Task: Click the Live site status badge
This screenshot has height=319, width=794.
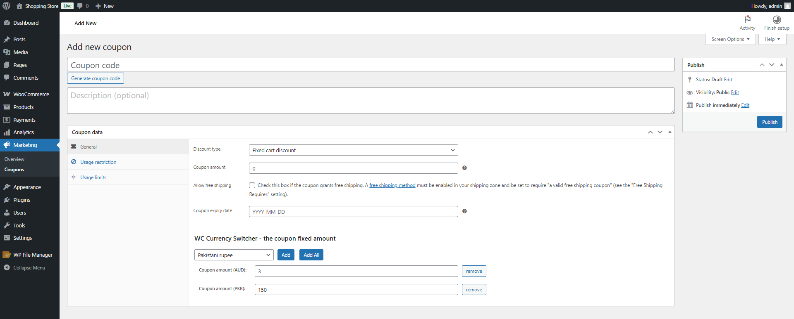Action: click(x=67, y=6)
